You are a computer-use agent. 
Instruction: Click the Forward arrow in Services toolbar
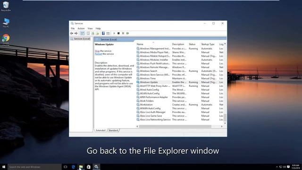[76, 34]
